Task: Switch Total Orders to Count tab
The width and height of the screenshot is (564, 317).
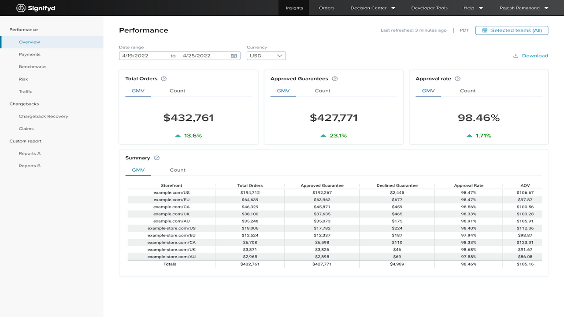Action: click(x=178, y=91)
